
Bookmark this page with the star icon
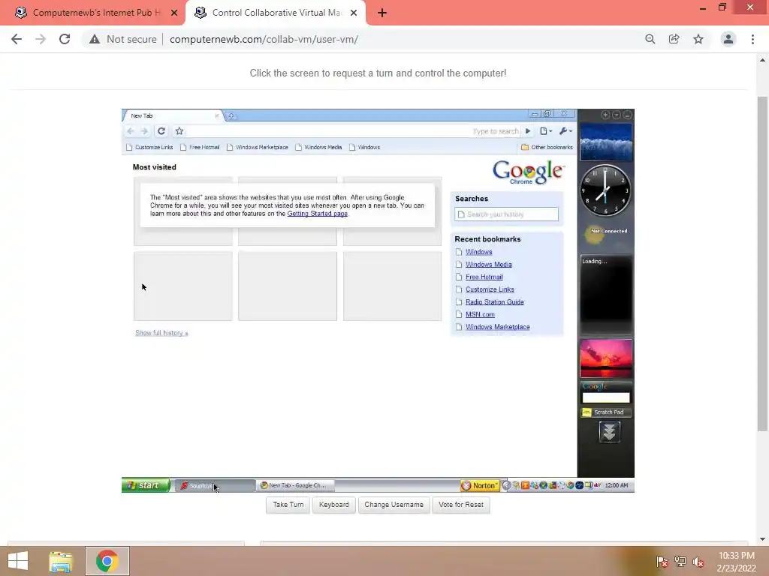pos(698,39)
